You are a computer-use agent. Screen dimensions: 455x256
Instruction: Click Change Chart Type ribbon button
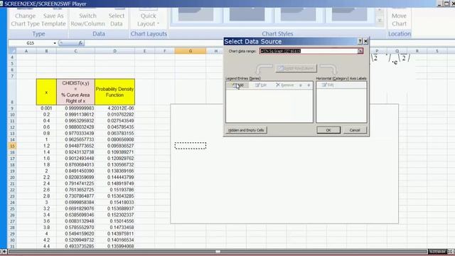pos(26,19)
